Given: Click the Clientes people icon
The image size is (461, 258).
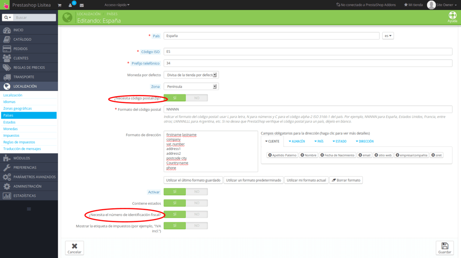Looking at the screenshot, I should (x=7, y=58).
